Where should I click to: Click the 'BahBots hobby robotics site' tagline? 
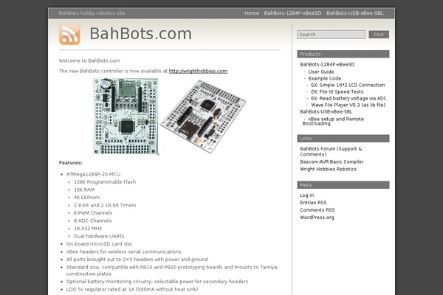click(92, 13)
